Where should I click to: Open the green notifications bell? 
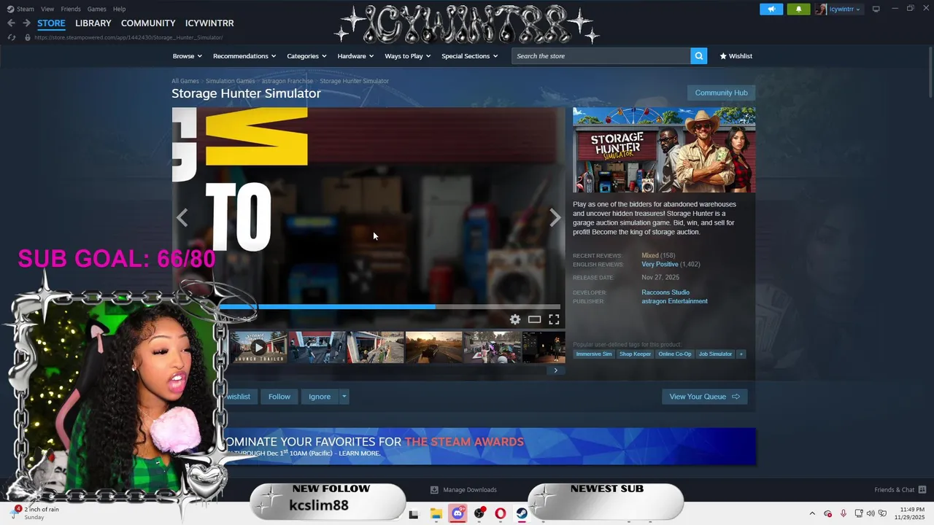click(798, 9)
